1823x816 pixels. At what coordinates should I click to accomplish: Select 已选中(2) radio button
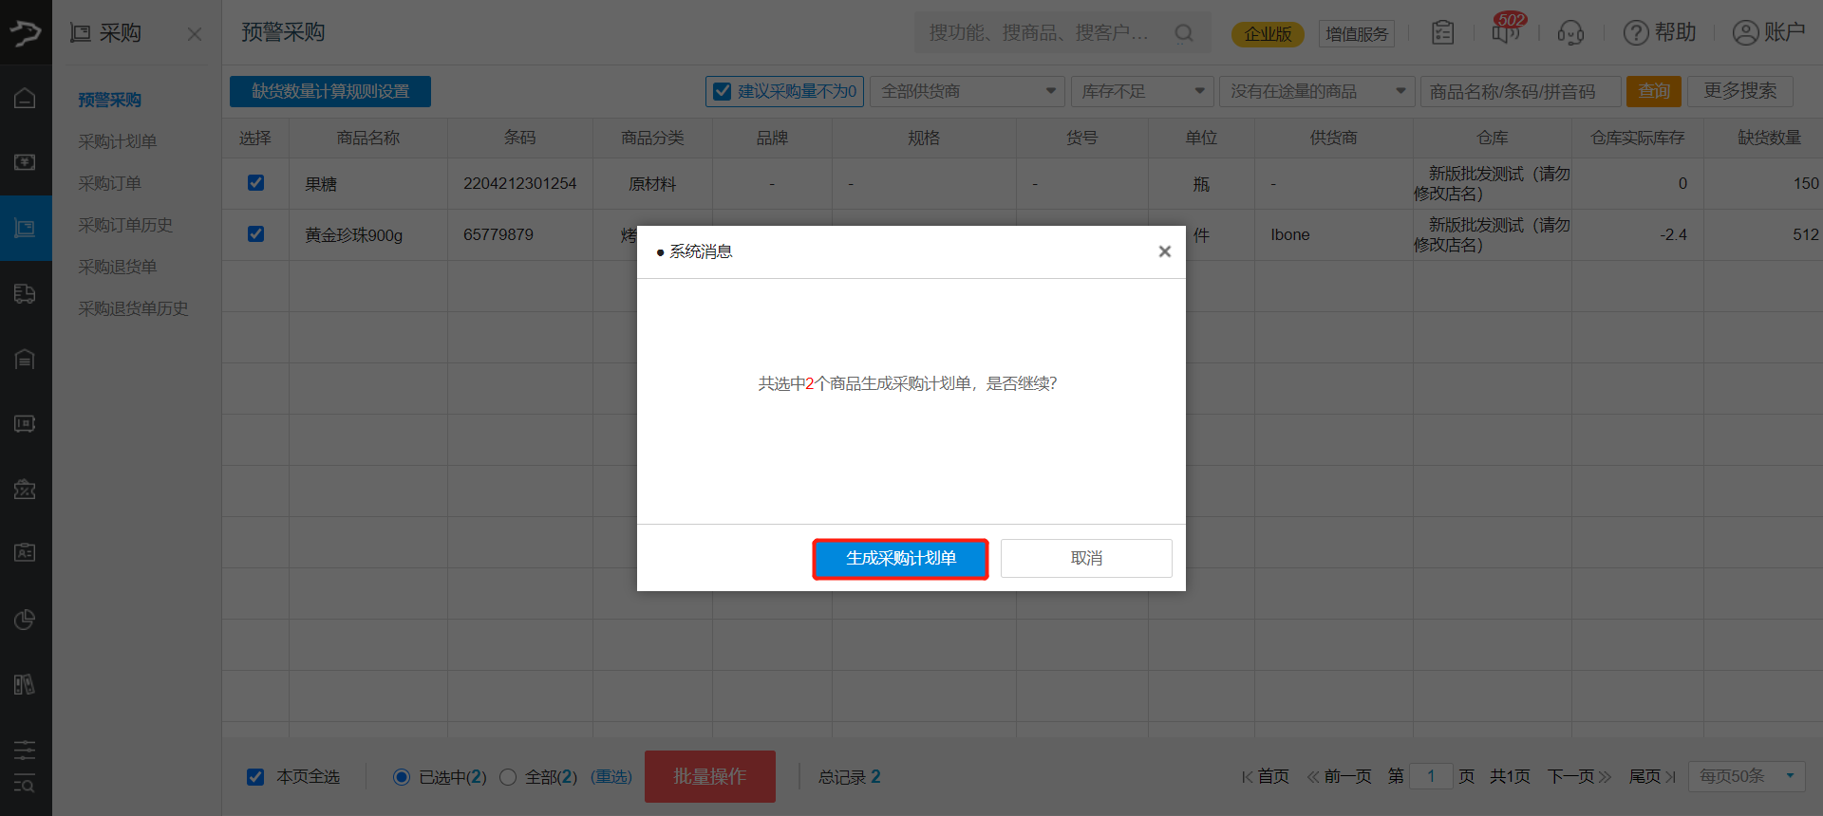401,777
